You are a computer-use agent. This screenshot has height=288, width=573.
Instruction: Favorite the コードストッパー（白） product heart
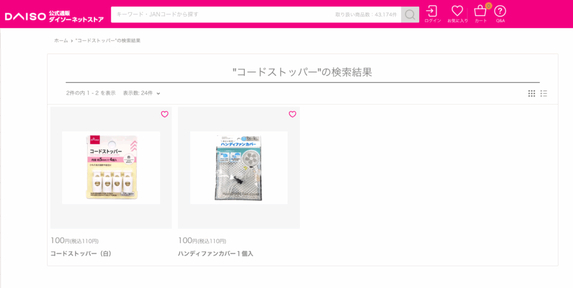[x=165, y=114]
